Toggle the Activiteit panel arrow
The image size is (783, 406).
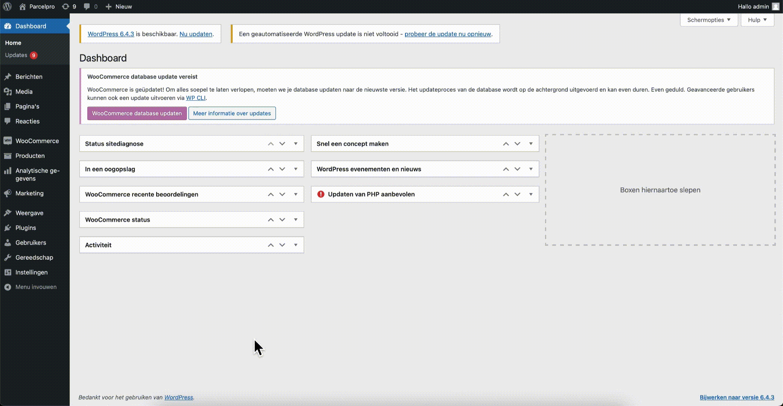296,245
